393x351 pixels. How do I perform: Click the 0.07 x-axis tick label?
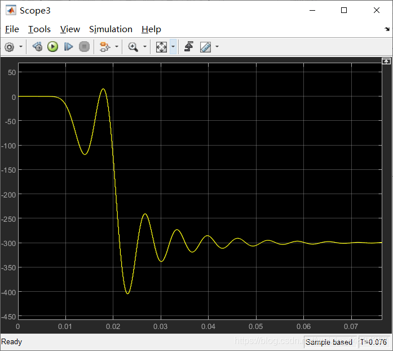351,326
